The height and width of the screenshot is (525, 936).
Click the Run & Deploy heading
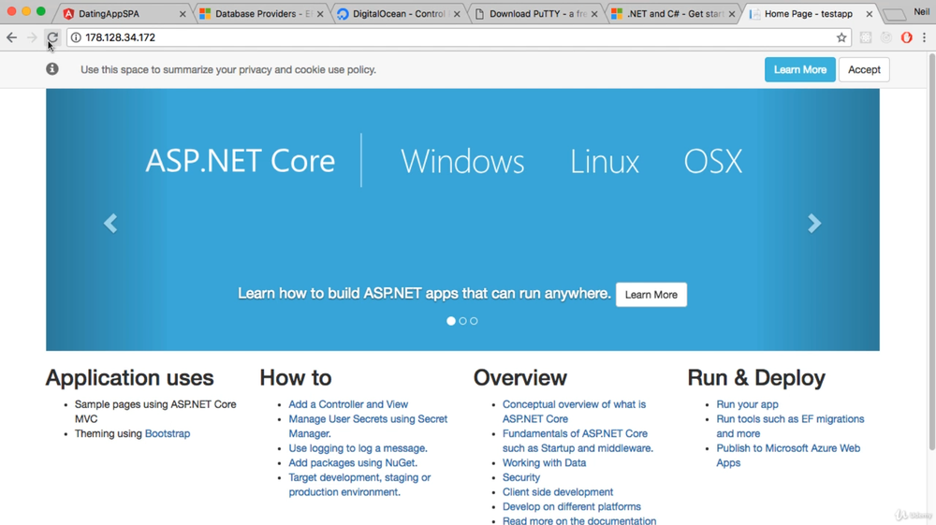(x=756, y=378)
